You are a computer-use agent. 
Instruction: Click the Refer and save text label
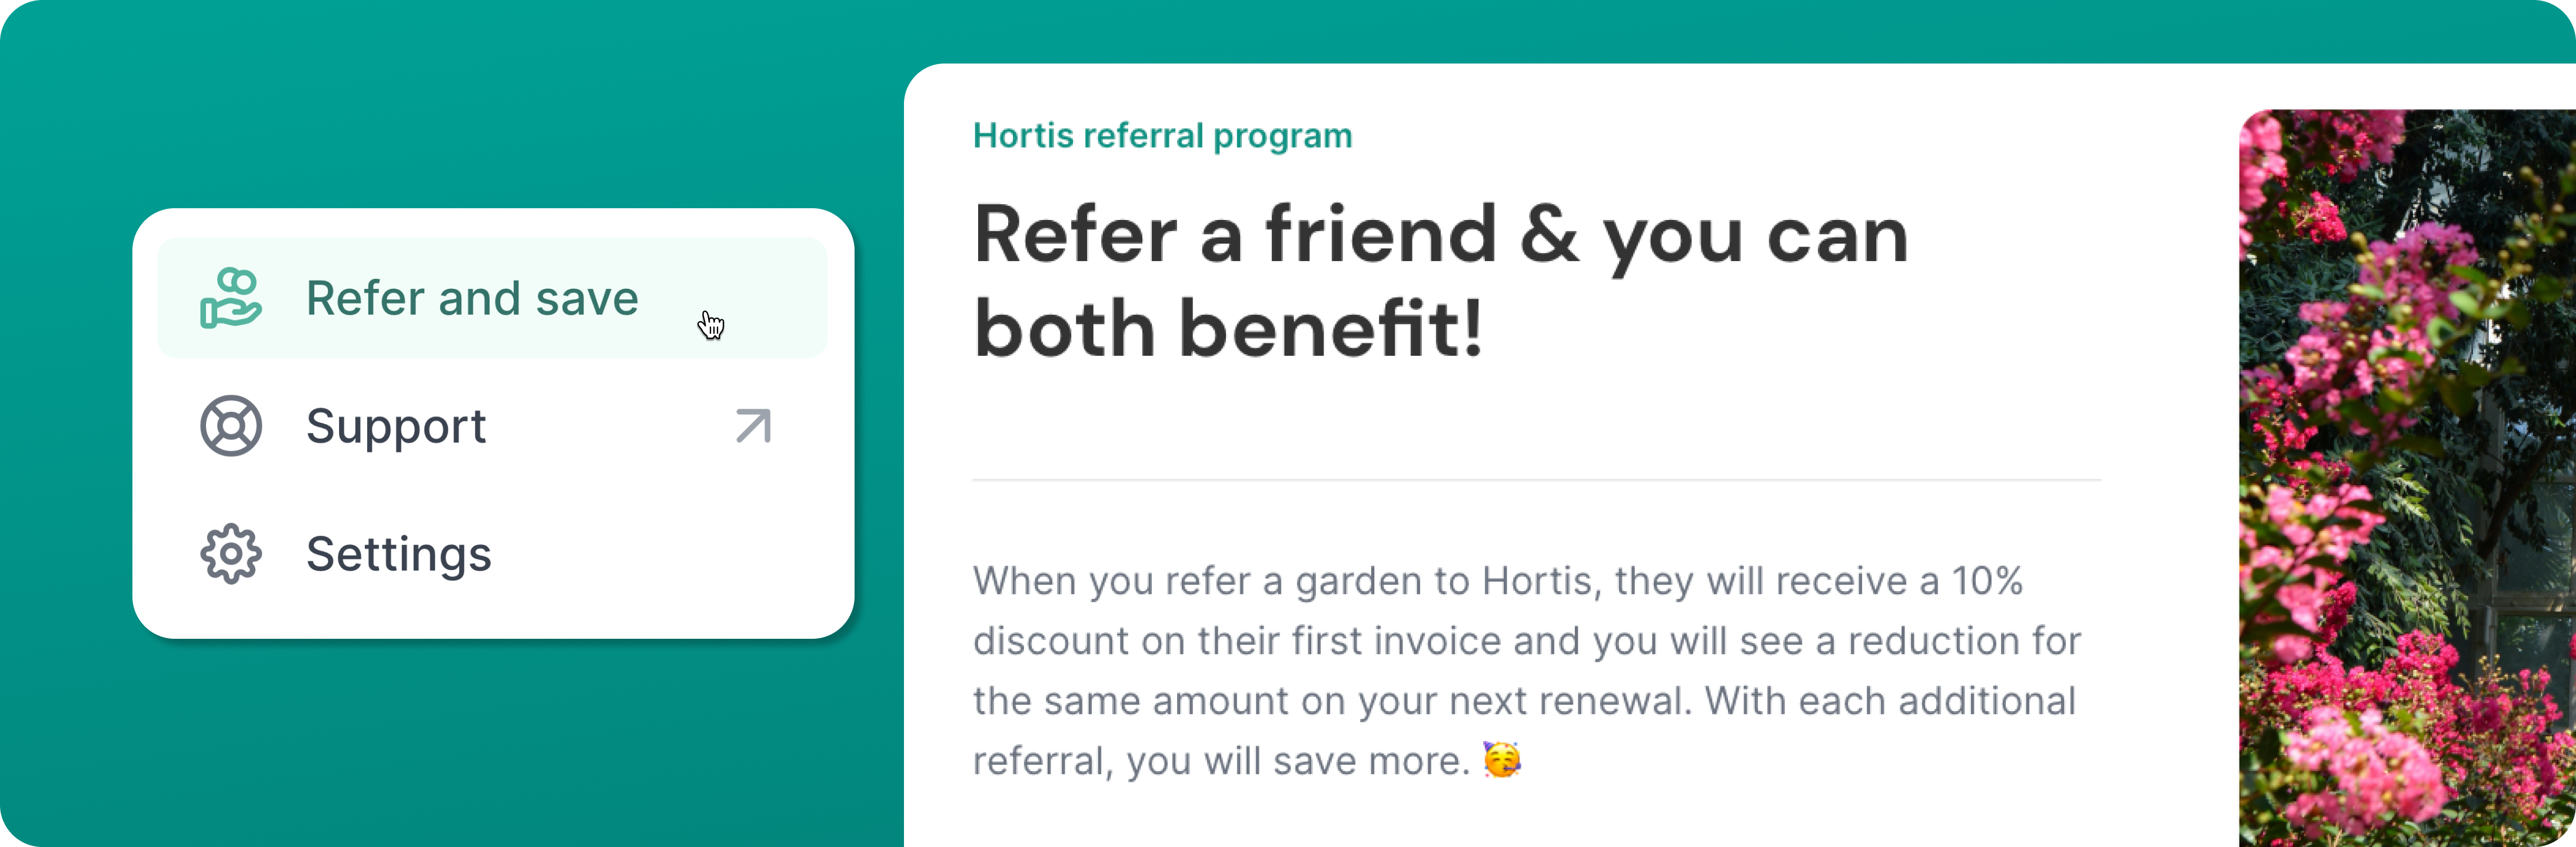pyautogui.click(x=472, y=298)
